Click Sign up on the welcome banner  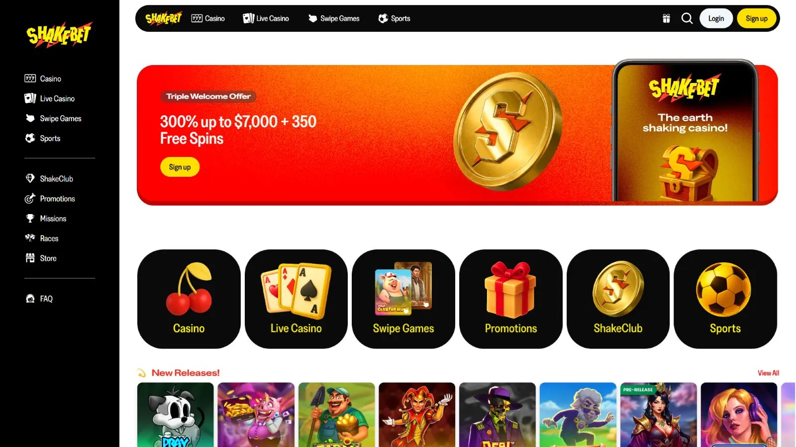coord(180,167)
